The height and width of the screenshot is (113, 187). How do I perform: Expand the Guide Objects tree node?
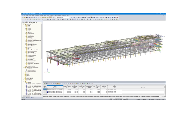coord(24,80)
